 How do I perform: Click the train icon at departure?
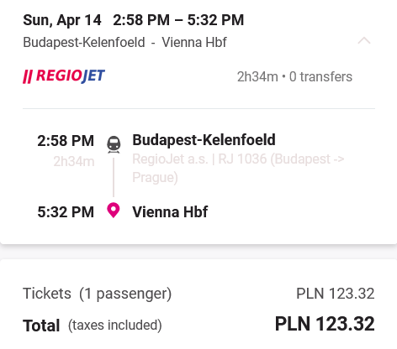click(x=114, y=144)
